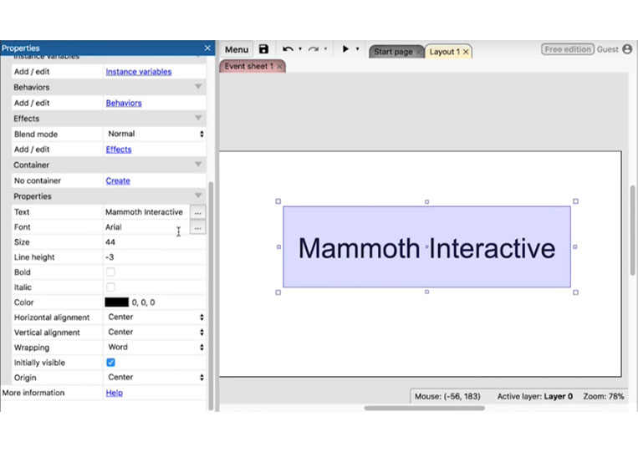Click the No container label
Image resolution: width=638 pixels, height=452 pixels.
pyautogui.click(x=38, y=180)
